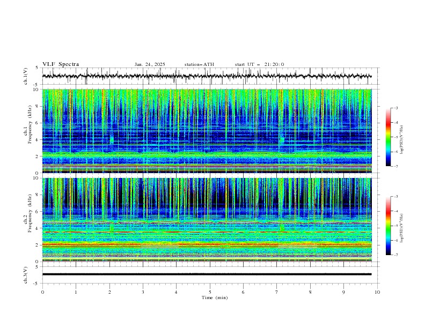This screenshot has width=425, height=328.
Task: Click the time axis tick label '9'
Action: coord(343,292)
